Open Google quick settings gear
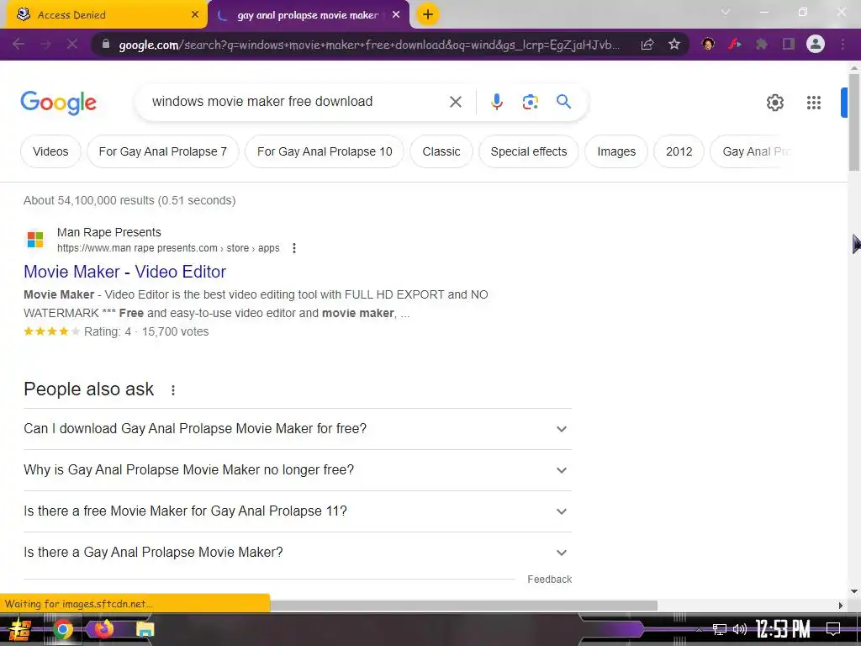Viewport: 861px width, 646px height. pyautogui.click(x=774, y=102)
